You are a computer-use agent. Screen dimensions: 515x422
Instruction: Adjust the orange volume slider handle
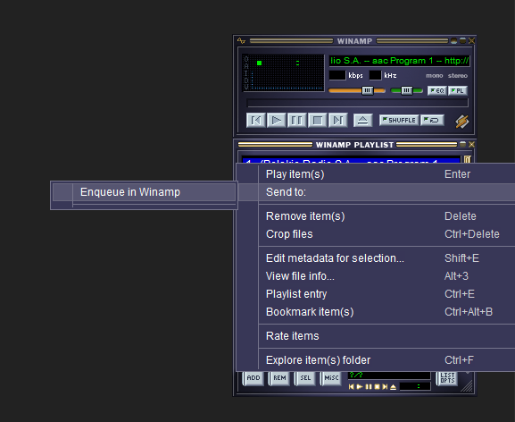pyautogui.click(x=368, y=90)
